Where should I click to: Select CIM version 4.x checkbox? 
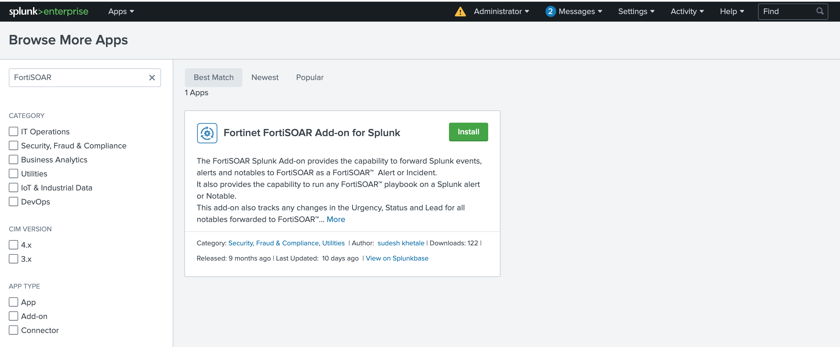coord(13,245)
